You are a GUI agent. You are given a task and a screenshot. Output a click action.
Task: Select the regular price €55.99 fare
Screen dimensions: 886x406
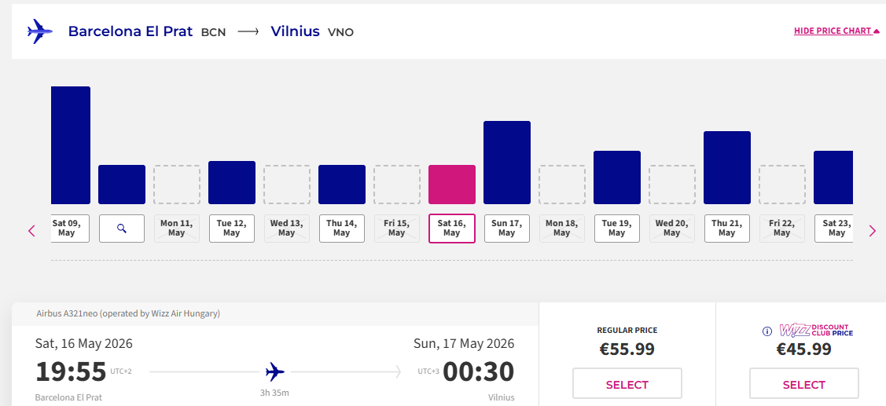[x=627, y=384]
